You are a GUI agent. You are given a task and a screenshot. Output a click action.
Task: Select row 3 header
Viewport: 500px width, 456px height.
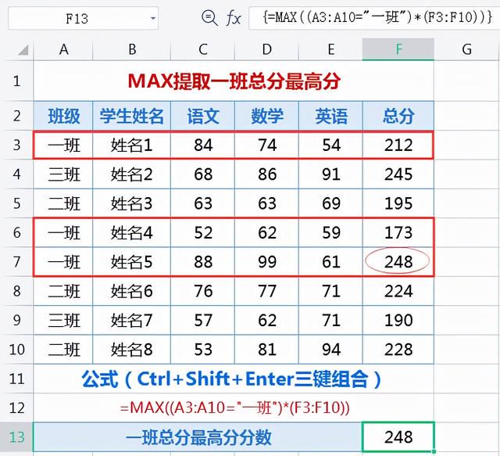pyautogui.click(x=17, y=145)
